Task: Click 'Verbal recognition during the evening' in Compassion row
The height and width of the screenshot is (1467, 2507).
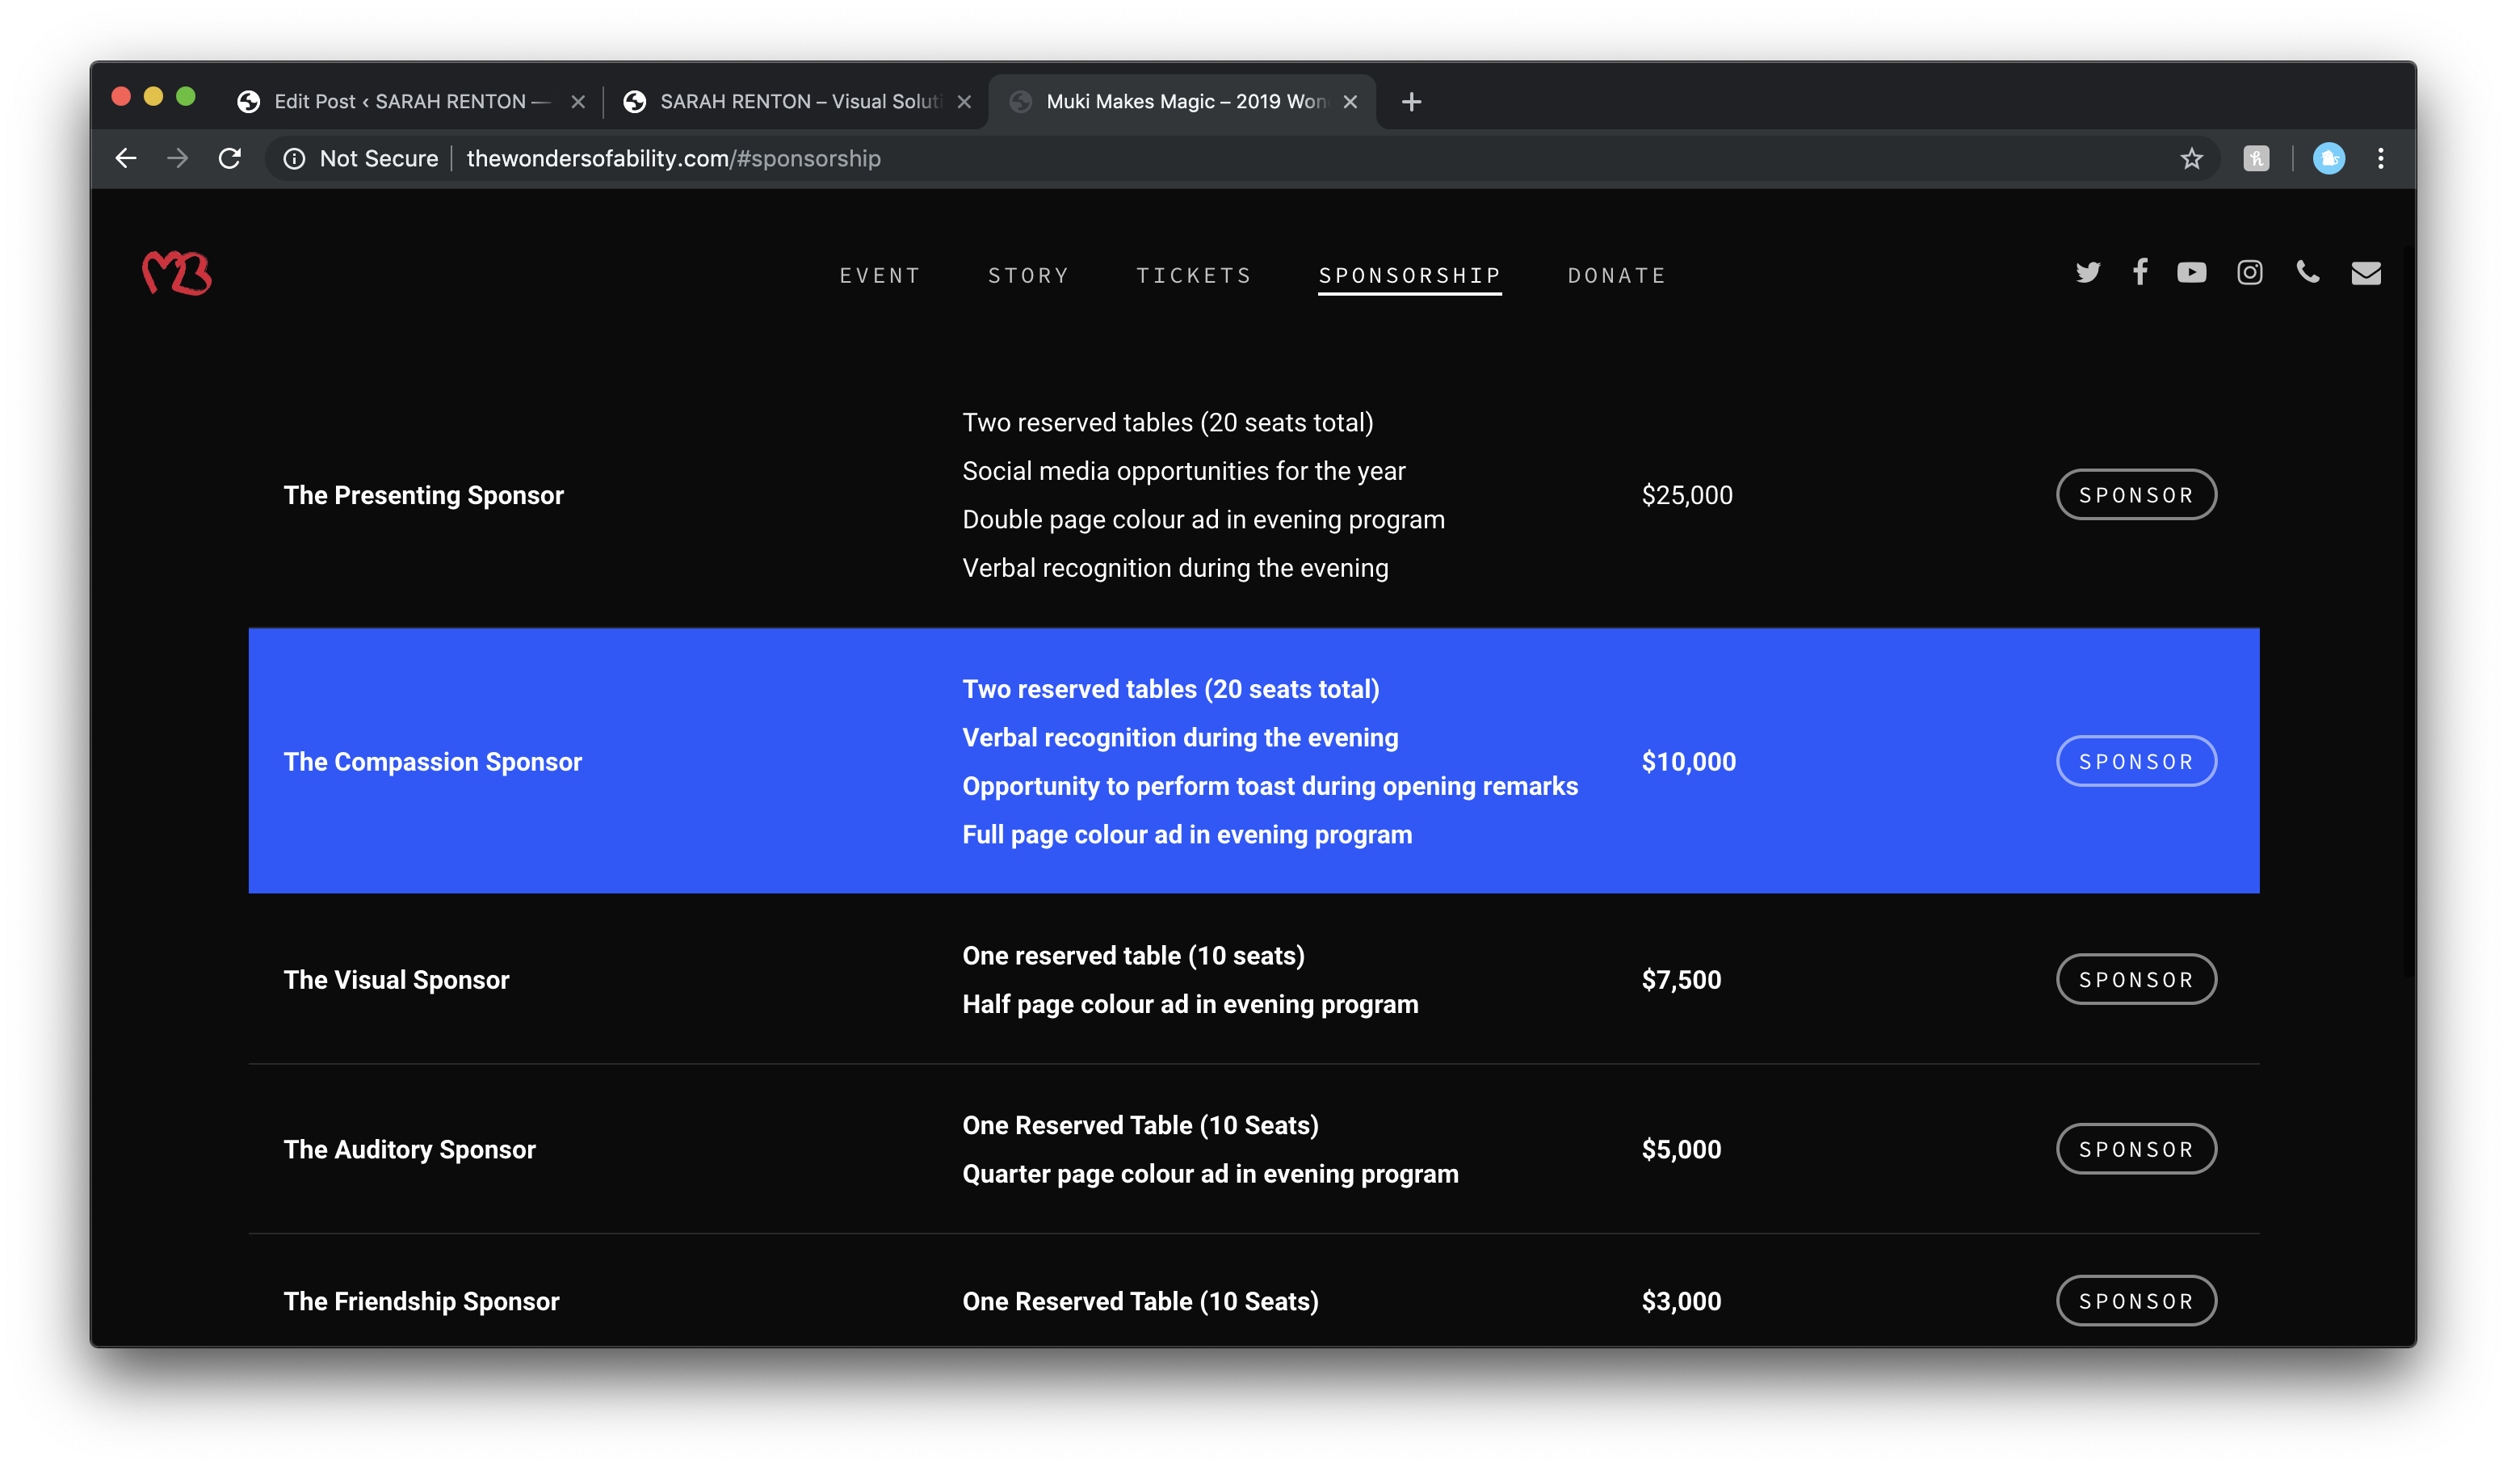Action: (1181, 738)
